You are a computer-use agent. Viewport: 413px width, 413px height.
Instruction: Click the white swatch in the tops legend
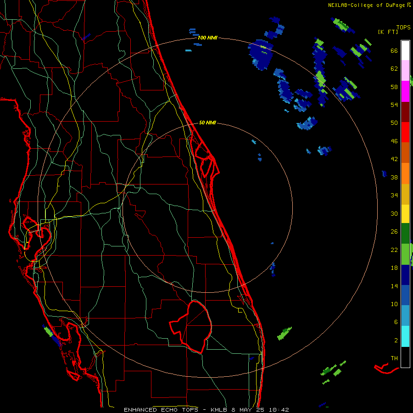(405, 50)
